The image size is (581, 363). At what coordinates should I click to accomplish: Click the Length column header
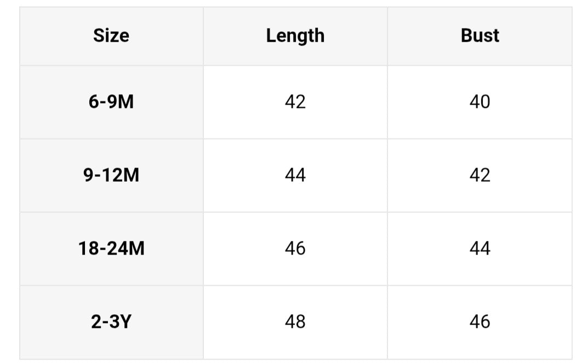coord(295,36)
